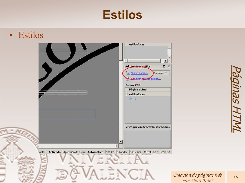Click the Activado status bar entry
Viewport: 245px width, 183px height.
coord(55,152)
